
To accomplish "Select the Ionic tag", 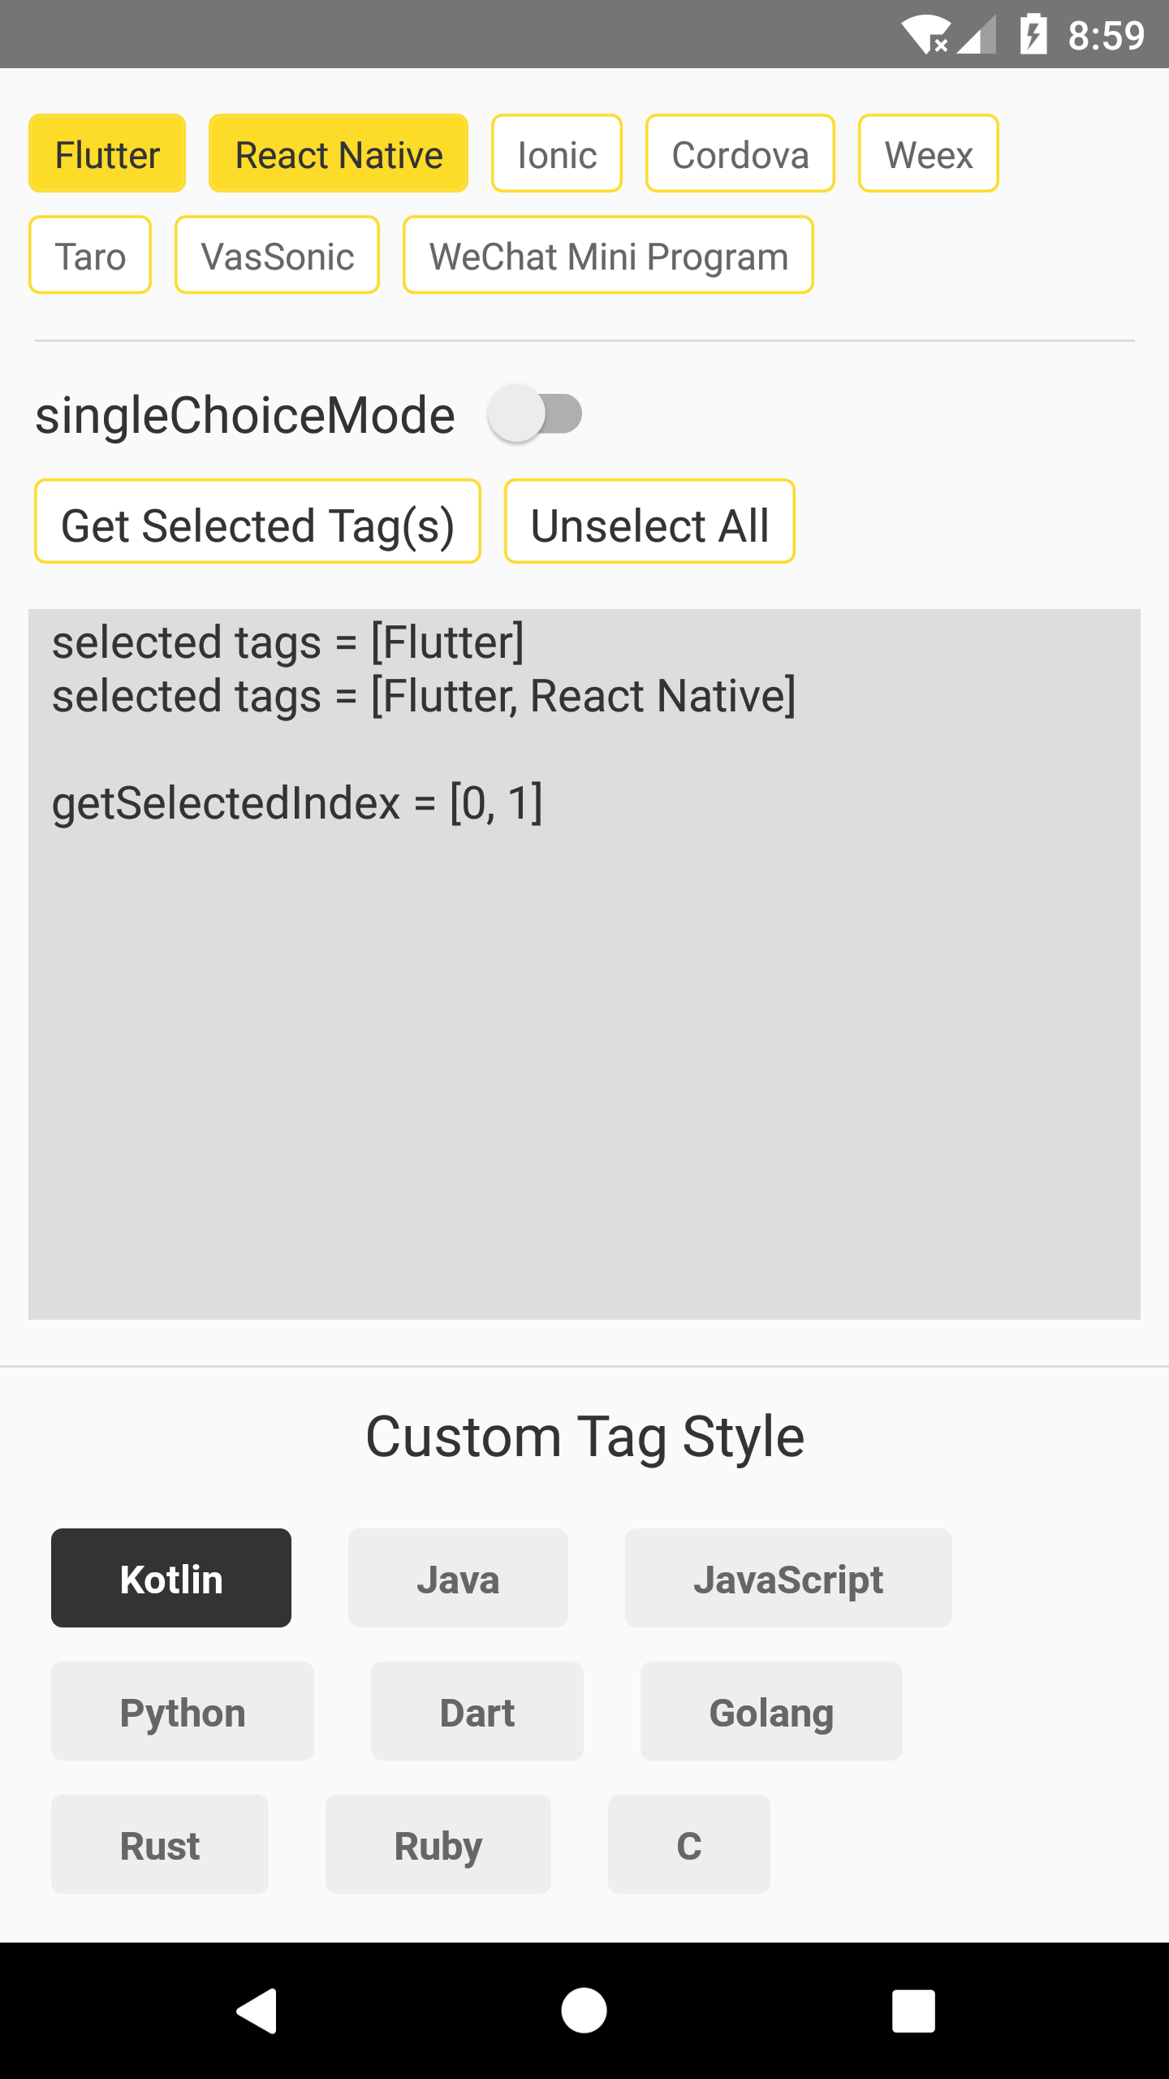I will [557, 154].
